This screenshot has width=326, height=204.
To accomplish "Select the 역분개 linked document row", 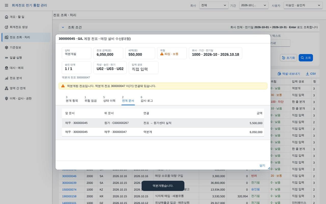I will [x=163, y=132].
